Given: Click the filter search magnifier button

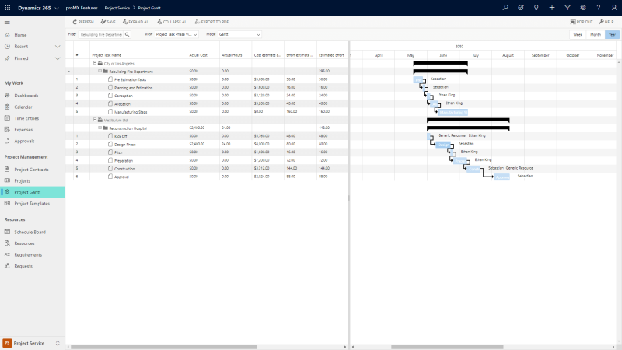Looking at the screenshot, I should tap(128, 34).
